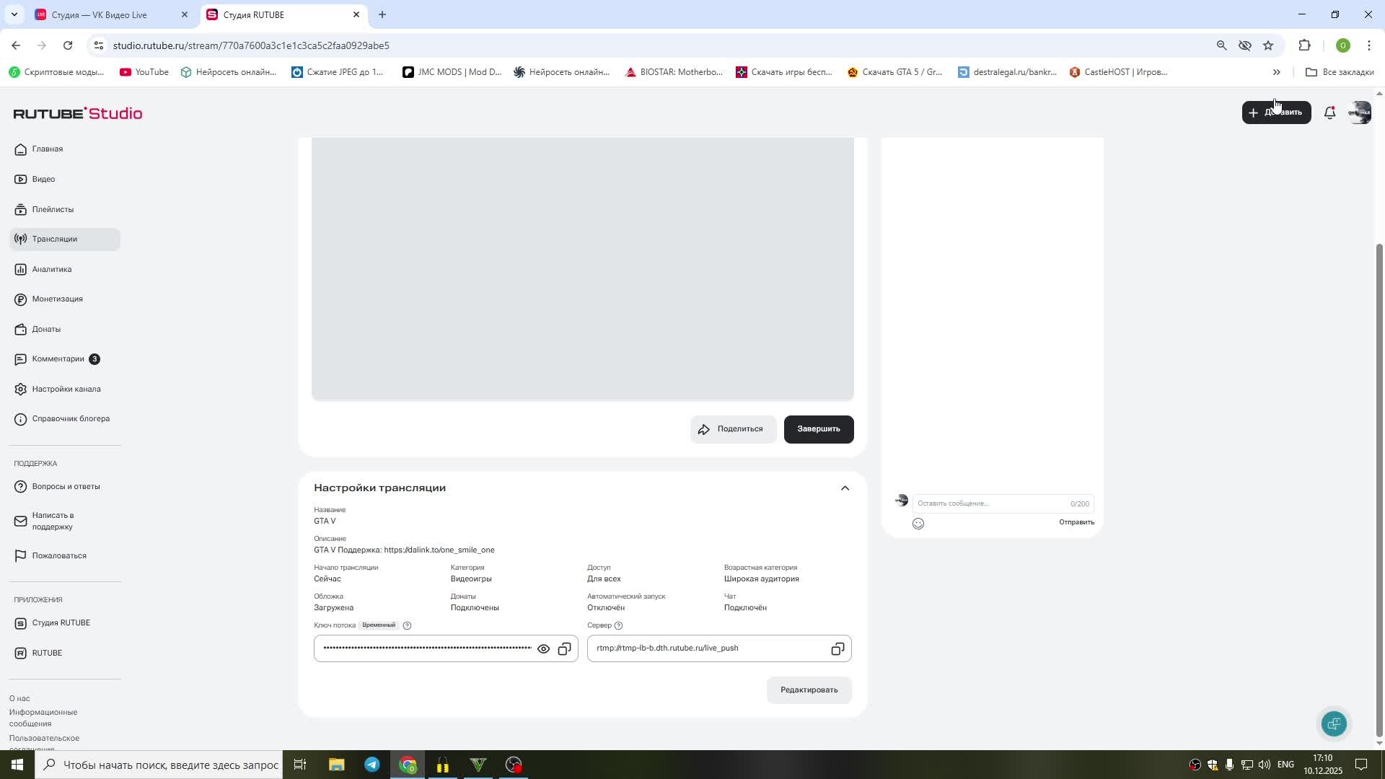Open Telegram from the taskbar
This screenshot has width=1385, height=779.
[x=372, y=765]
